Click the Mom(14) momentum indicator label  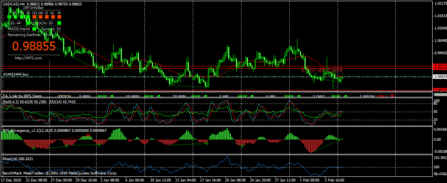click(x=18, y=159)
